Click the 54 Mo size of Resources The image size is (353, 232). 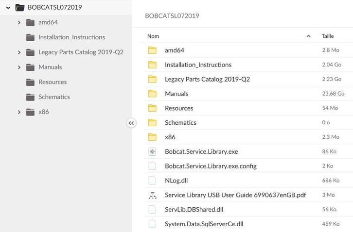point(330,108)
